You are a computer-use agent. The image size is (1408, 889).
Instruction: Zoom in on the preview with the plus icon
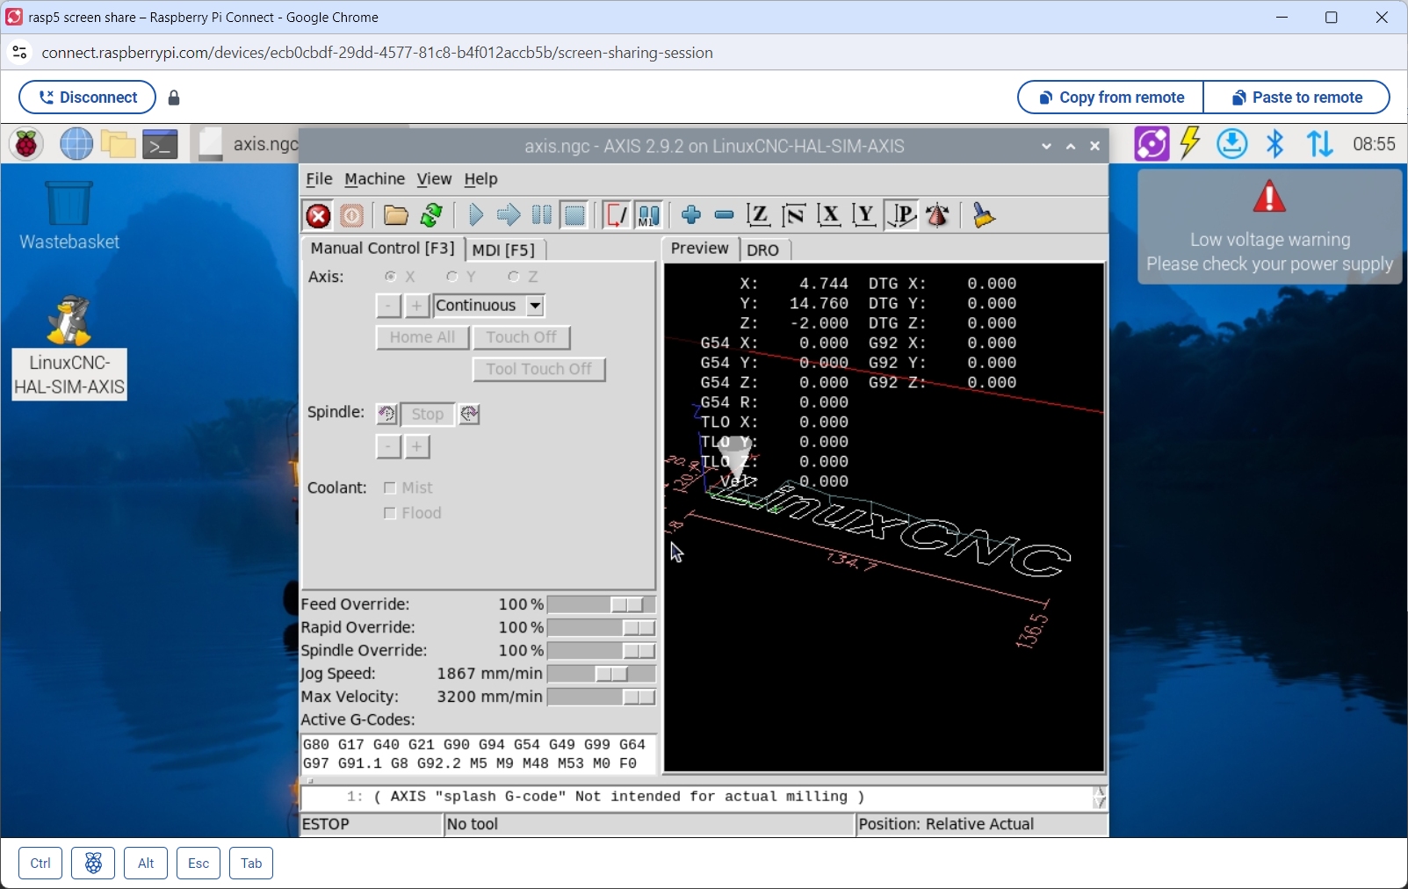coord(691,215)
